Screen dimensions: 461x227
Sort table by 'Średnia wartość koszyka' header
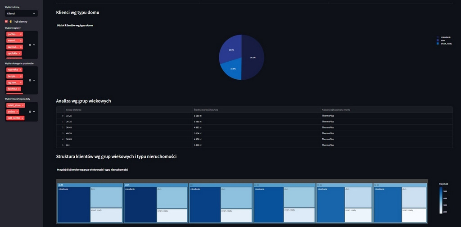206,109
